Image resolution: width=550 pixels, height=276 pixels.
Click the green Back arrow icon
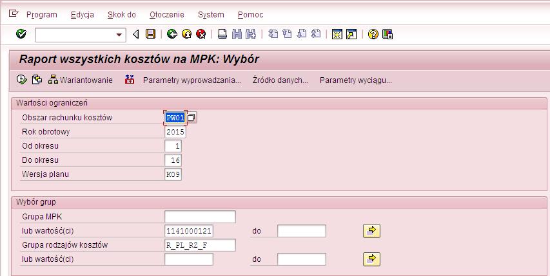tap(172, 34)
